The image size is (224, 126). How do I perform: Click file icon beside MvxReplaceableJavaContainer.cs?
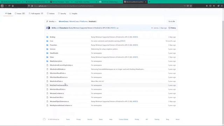[x=47, y=105]
